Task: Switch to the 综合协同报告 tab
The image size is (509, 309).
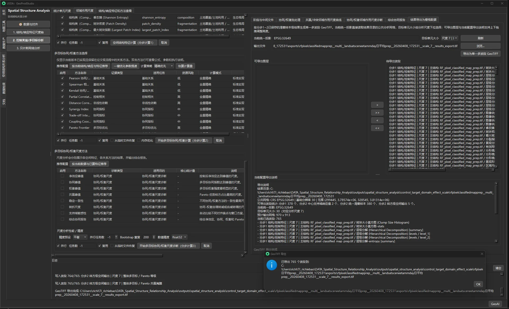Action: coord(396,20)
